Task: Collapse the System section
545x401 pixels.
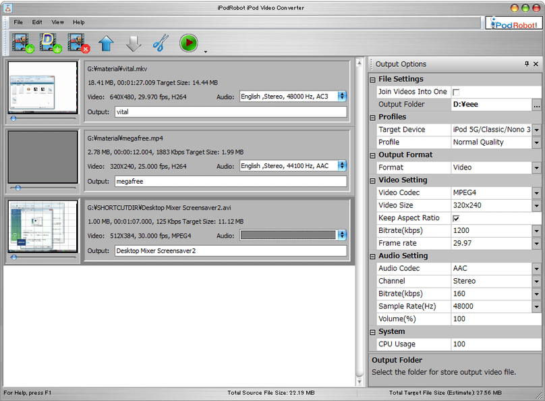Action: [372, 332]
